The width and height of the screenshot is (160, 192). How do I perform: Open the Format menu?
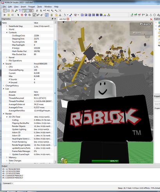(32, 7)
